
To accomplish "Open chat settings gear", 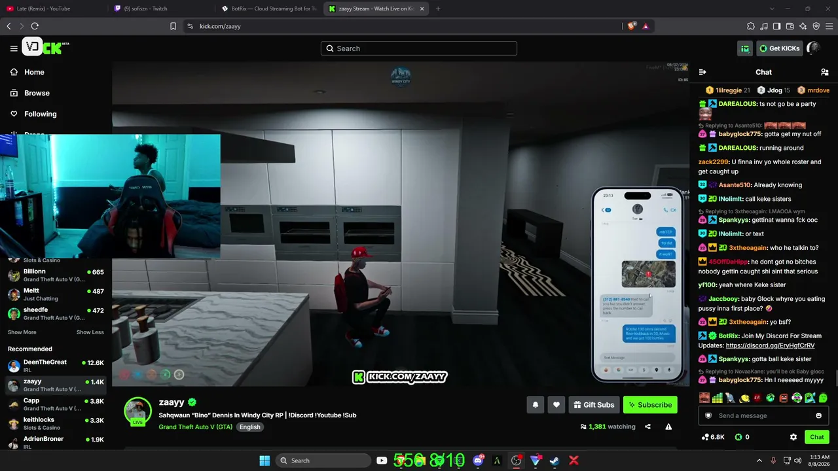I will (x=793, y=437).
